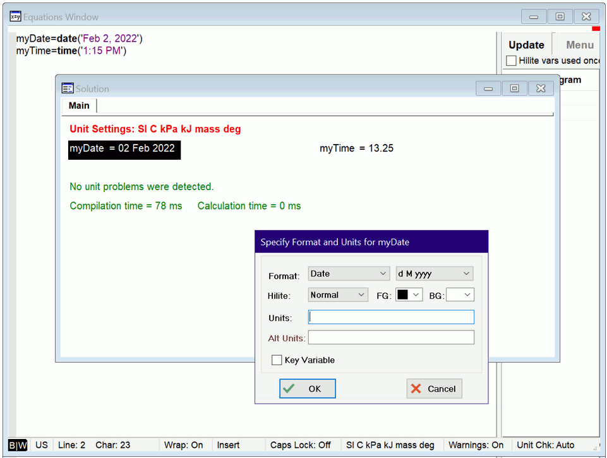The height and width of the screenshot is (458, 607).
Task: Expand the d M yyyy date format dropdown
Action: point(434,274)
